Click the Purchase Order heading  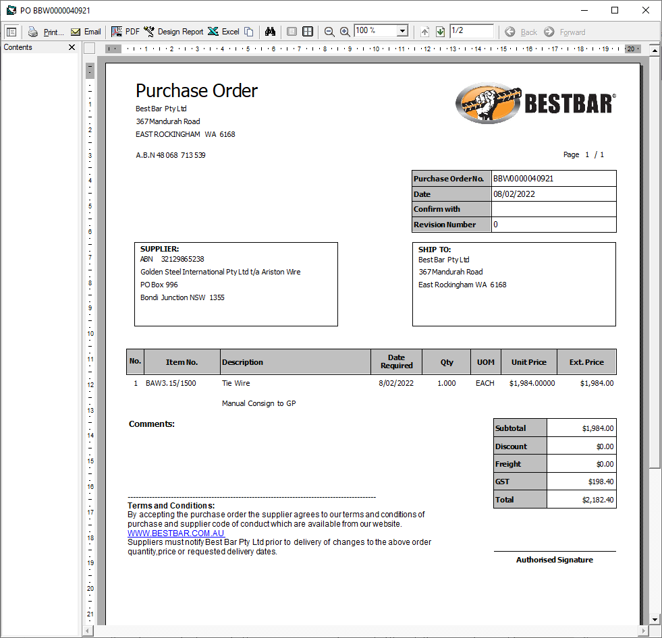tap(196, 91)
